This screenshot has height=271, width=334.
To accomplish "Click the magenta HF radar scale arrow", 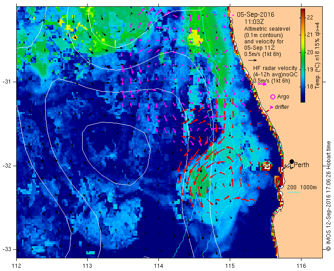I will [x=262, y=84].
